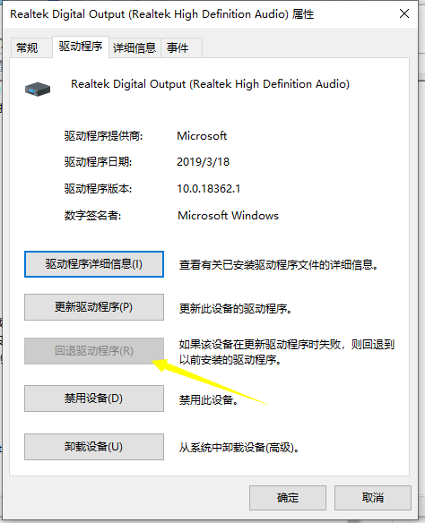Click 禁用设备(D) to disable device
The width and height of the screenshot is (425, 523).
coord(94,399)
